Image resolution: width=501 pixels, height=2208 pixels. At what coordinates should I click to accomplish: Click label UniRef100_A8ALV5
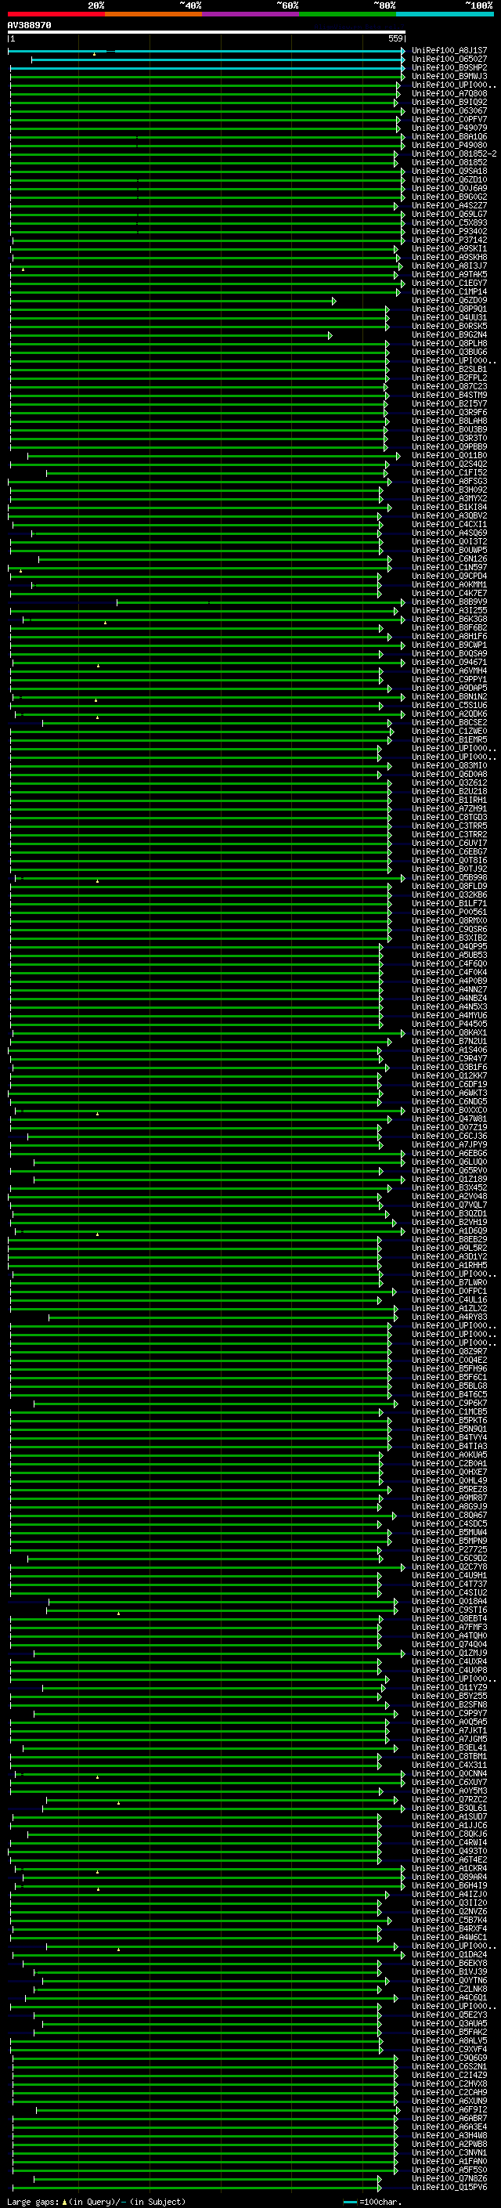[x=449, y=2041]
